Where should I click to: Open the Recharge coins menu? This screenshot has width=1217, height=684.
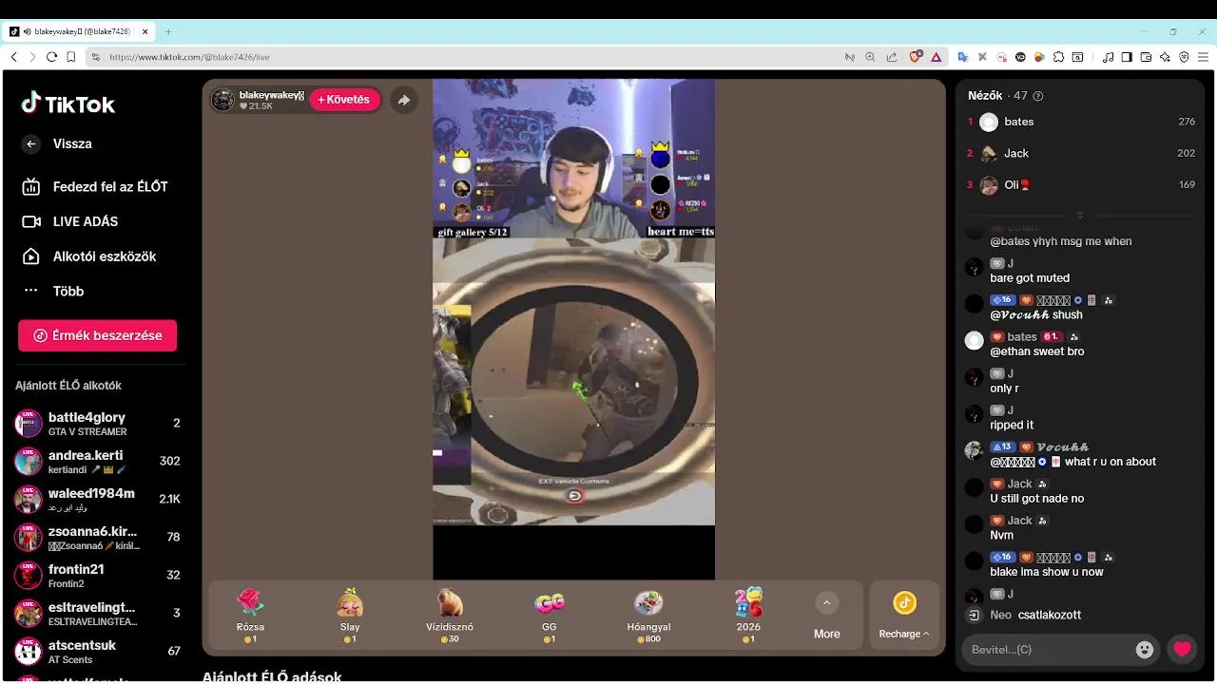point(904,616)
